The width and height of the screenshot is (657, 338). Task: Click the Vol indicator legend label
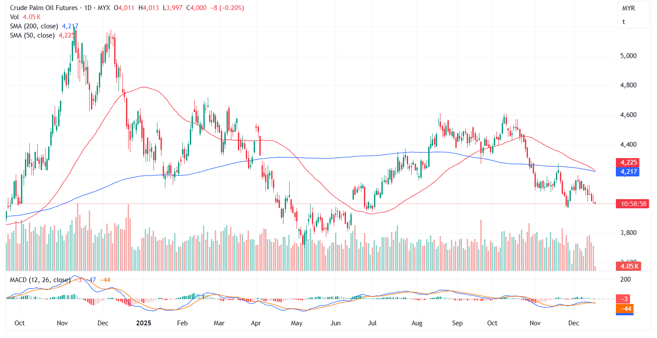(x=14, y=17)
